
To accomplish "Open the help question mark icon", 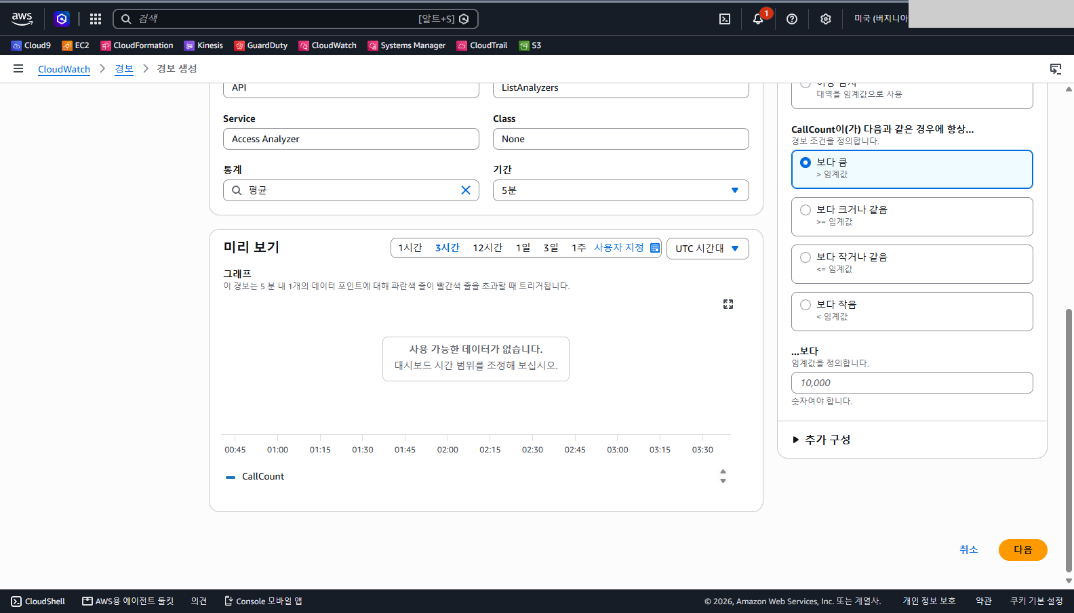I will 792,19.
